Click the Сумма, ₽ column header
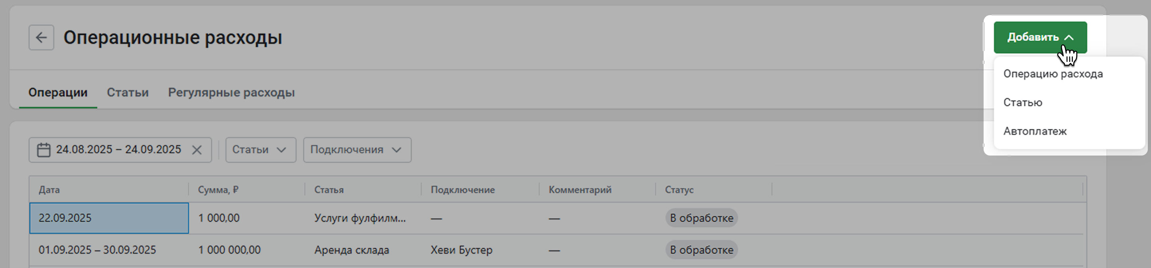Screen dimensions: 1151x268 (x=218, y=190)
